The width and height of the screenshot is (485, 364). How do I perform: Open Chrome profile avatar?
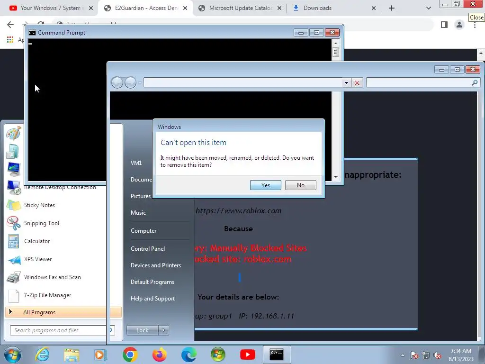point(459,25)
